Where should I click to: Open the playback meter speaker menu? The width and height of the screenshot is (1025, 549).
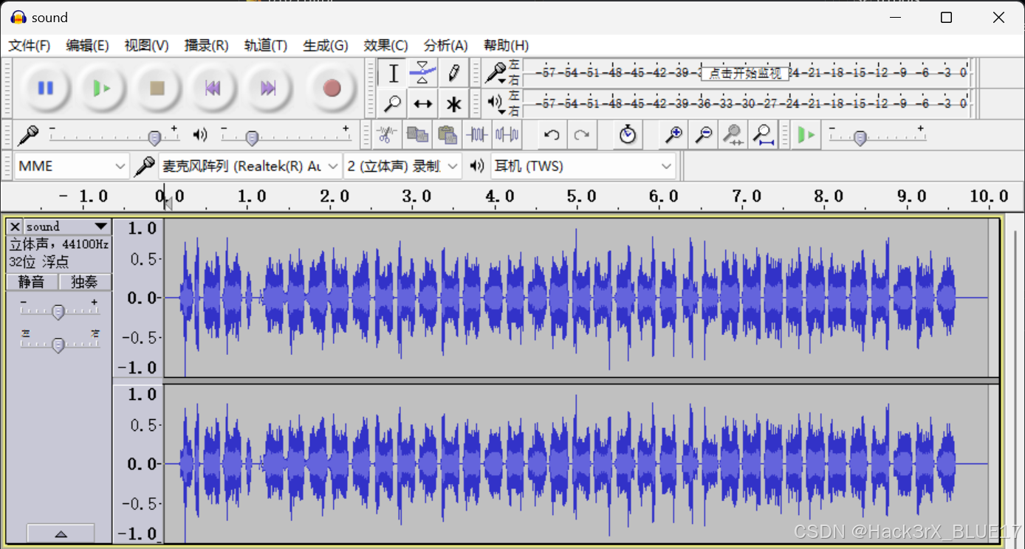496,103
